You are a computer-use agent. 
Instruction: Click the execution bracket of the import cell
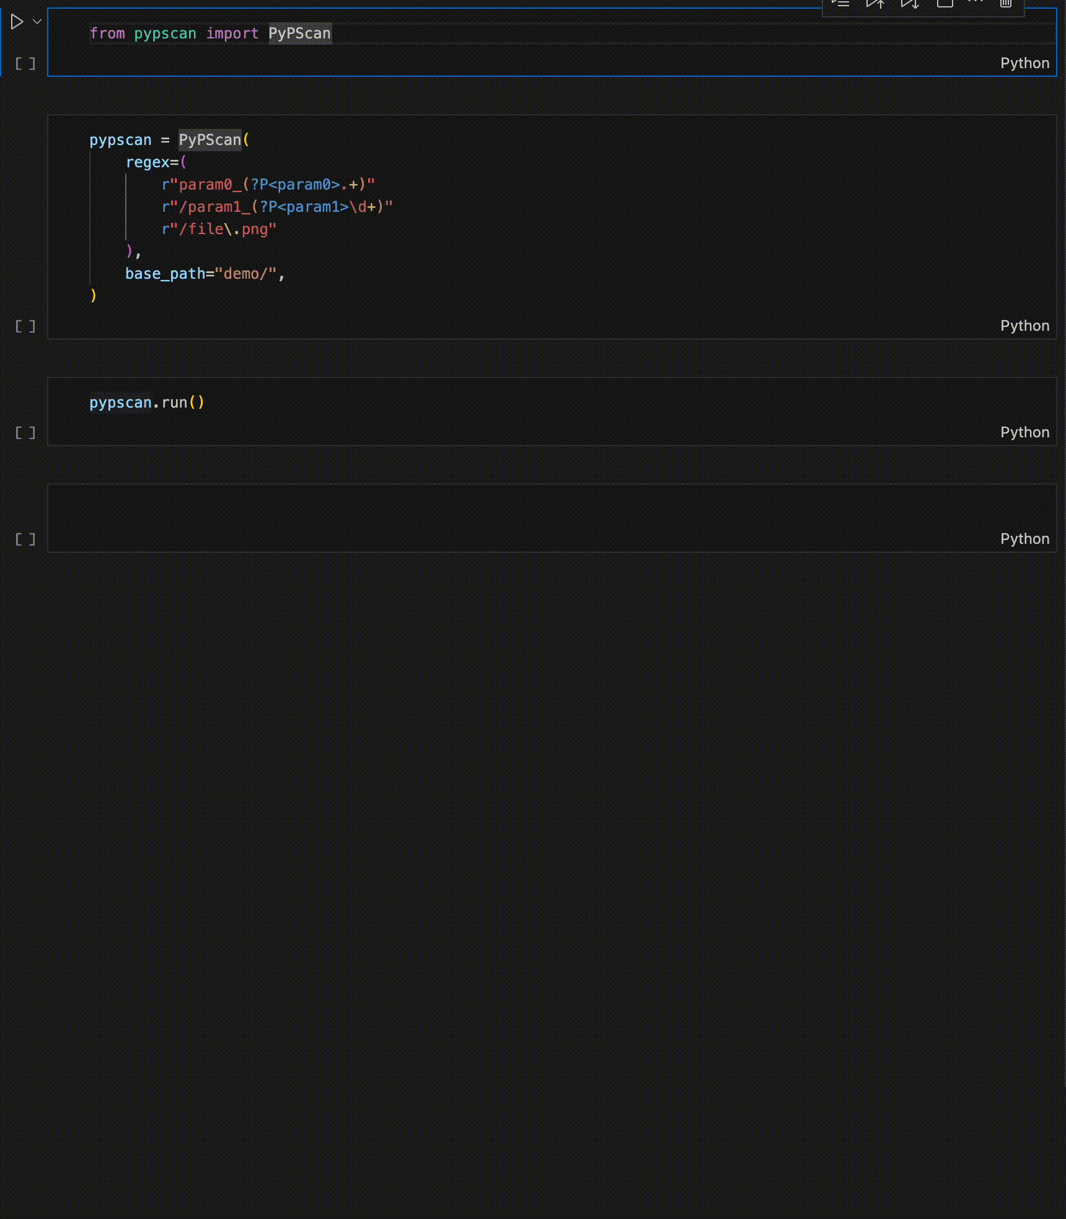(x=25, y=63)
